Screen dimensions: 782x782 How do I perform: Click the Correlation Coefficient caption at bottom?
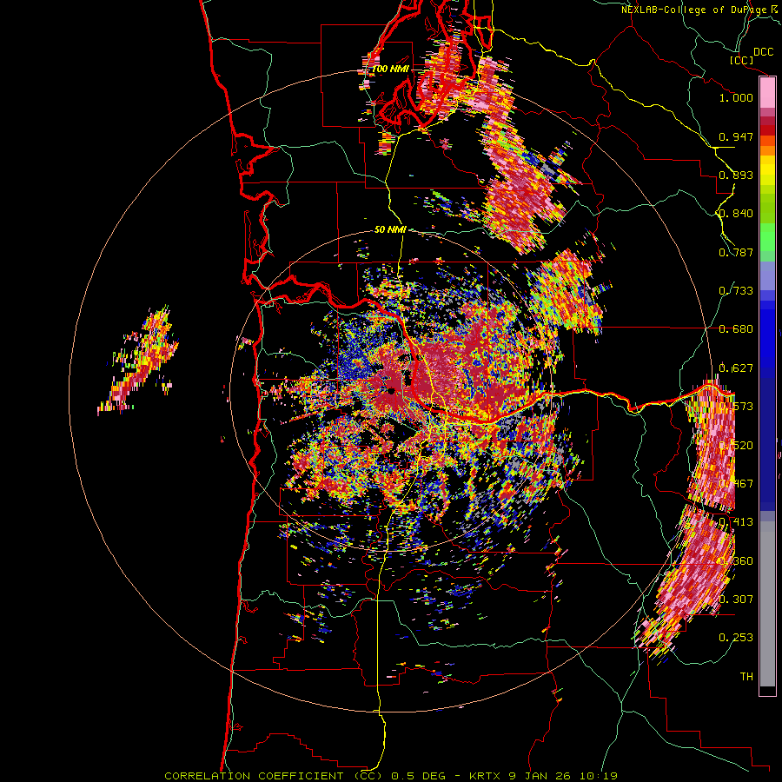pyautogui.click(x=391, y=776)
